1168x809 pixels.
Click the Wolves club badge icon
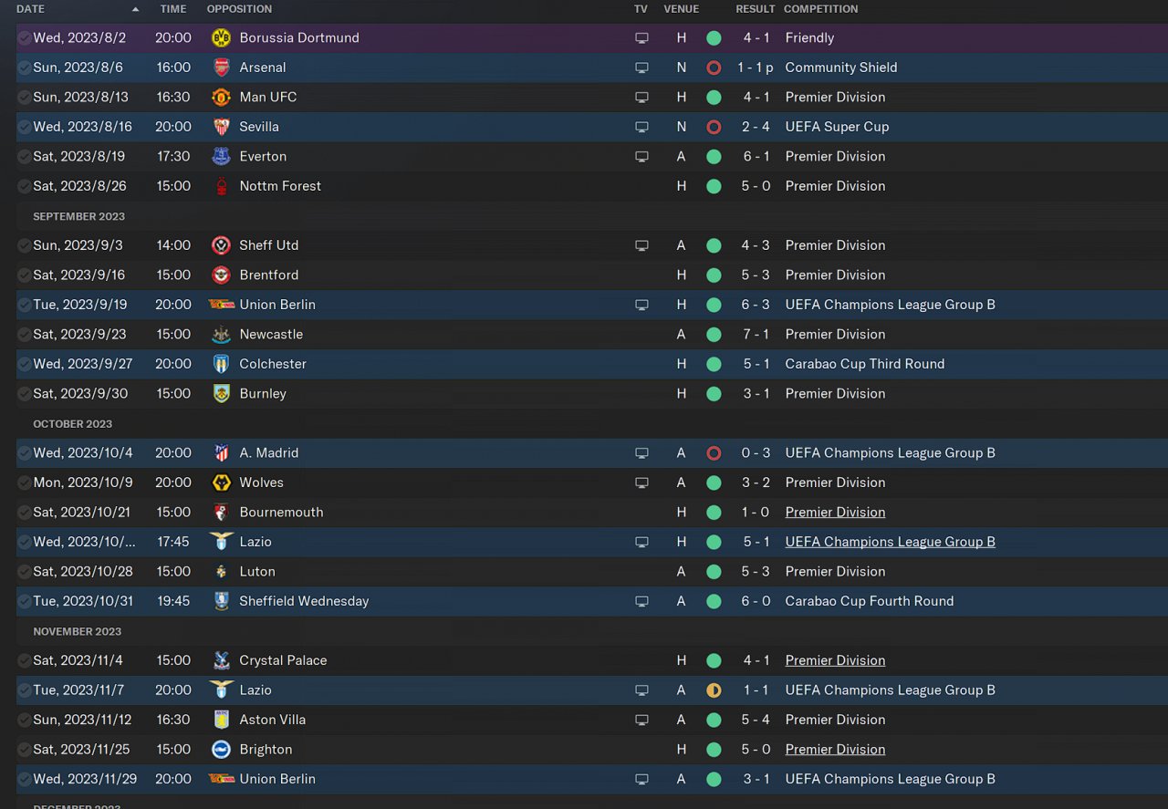click(x=221, y=482)
